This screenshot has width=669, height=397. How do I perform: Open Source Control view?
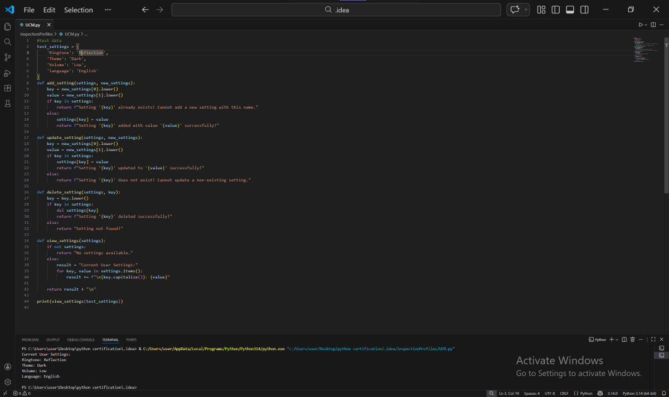[x=8, y=57]
